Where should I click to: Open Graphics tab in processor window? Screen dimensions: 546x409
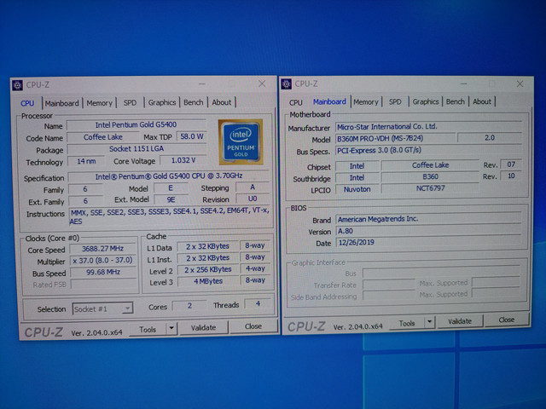tap(162, 103)
